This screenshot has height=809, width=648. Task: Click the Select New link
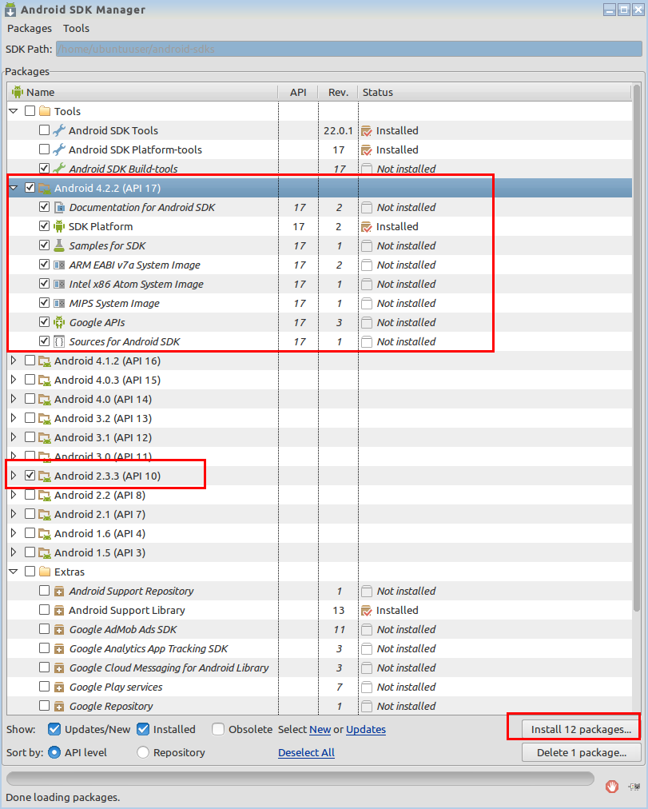click(320, 730)
